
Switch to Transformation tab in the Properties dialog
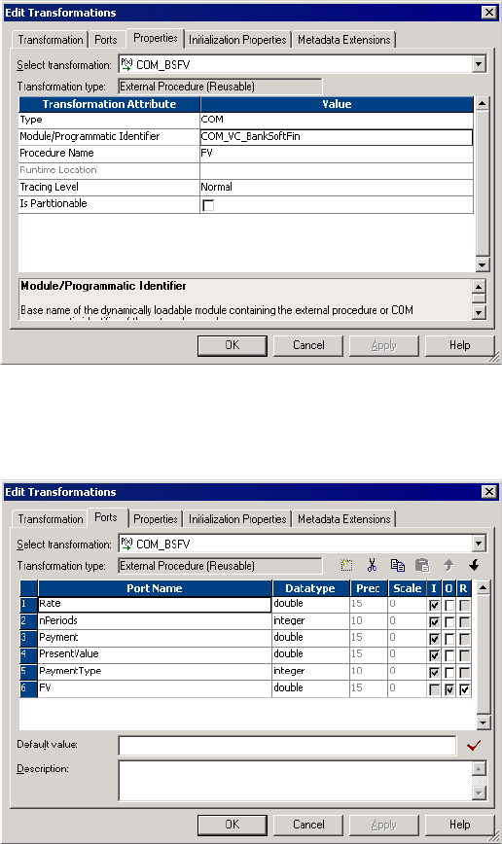50,40
